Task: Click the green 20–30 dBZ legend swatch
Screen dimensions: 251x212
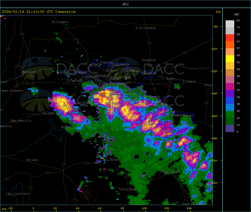Action: coord(230,114)
